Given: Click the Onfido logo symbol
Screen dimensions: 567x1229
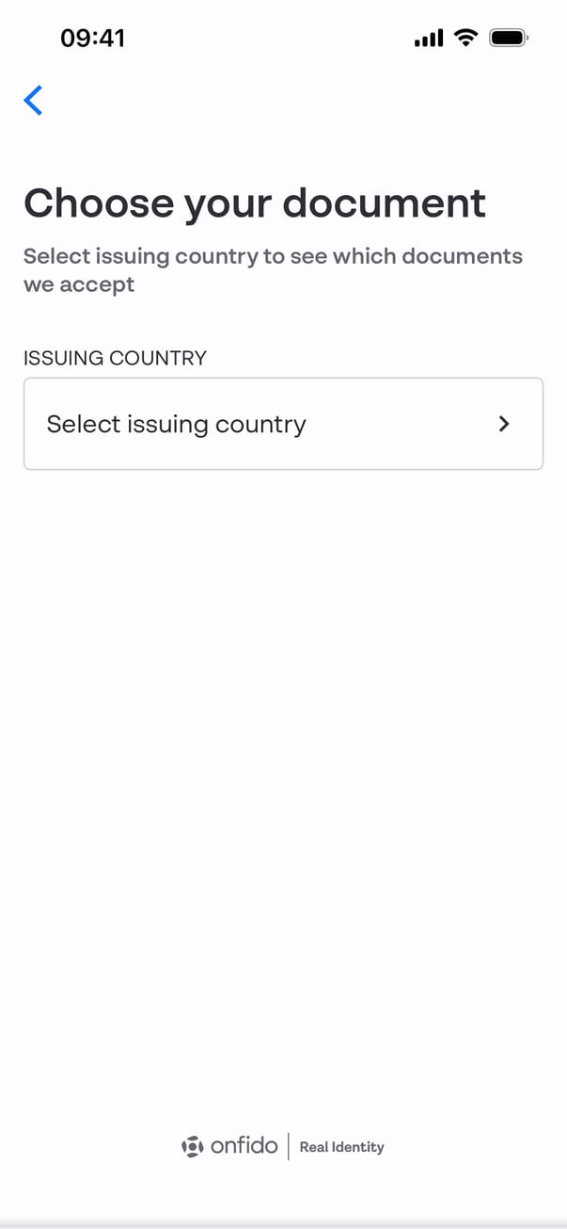Looking at the screenshot, I should tap(192, 1146).
